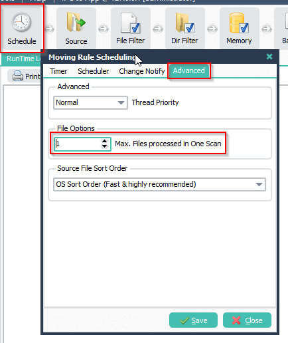Click the OS Sort Order combo box text
288x343 pixels.
[126, 184]
